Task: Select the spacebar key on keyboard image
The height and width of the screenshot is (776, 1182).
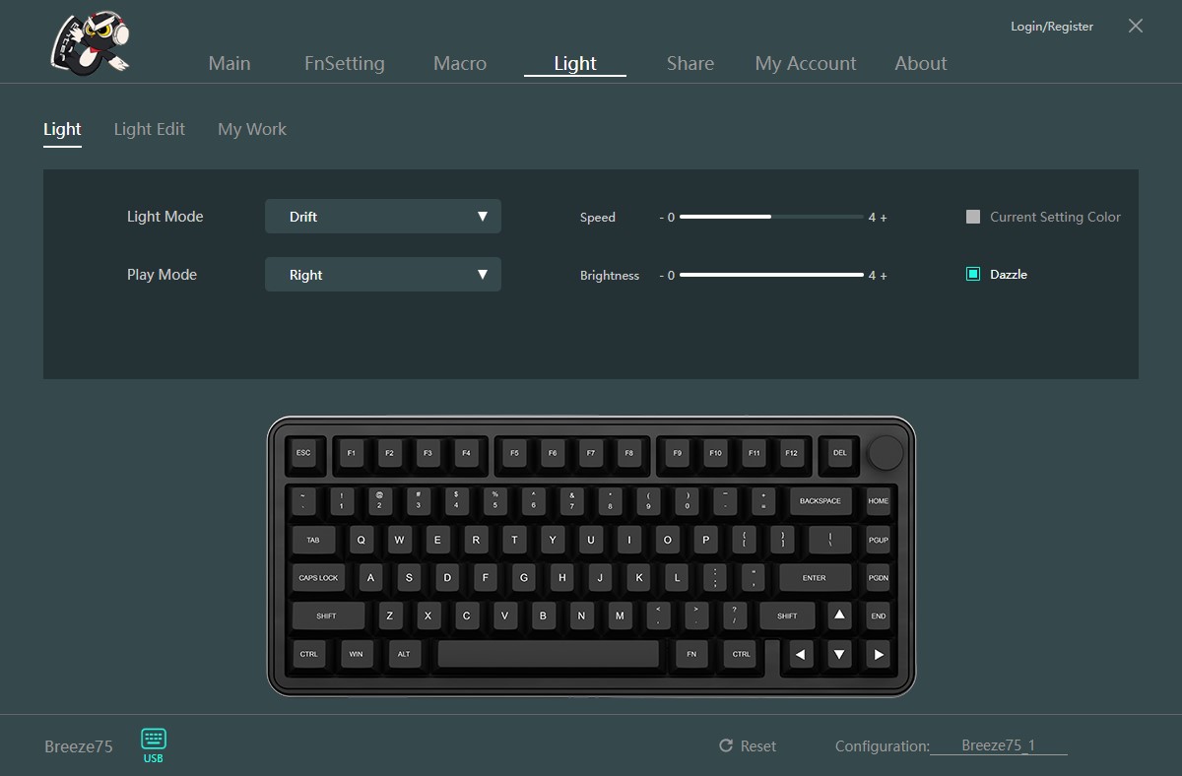Action: click(x=548, y=654)
